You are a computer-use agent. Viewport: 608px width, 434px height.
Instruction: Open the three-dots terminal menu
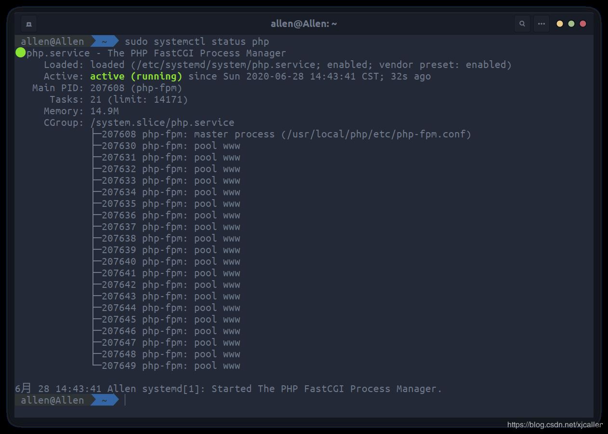coord(541,24)
